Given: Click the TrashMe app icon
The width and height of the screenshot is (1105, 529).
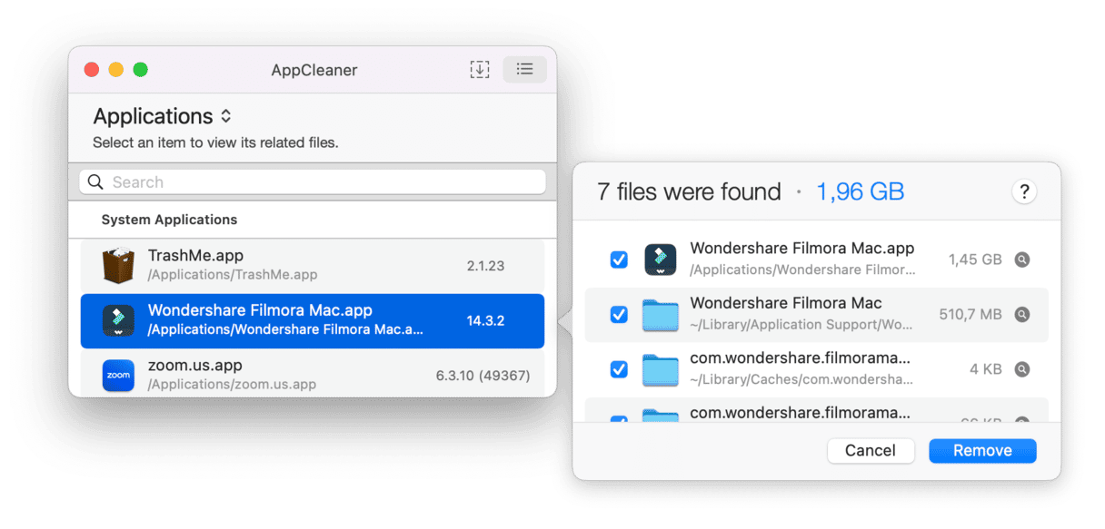Looking at the screenshot, I should click(118, 265).
